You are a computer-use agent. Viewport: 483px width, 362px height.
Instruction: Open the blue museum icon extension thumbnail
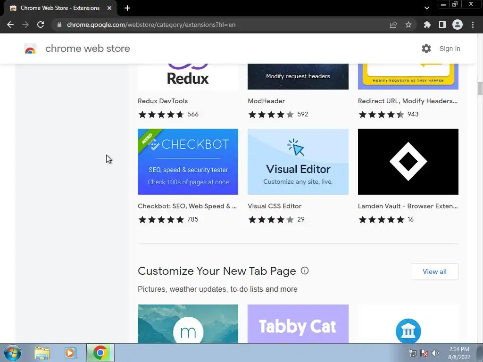tap(408, 324)
